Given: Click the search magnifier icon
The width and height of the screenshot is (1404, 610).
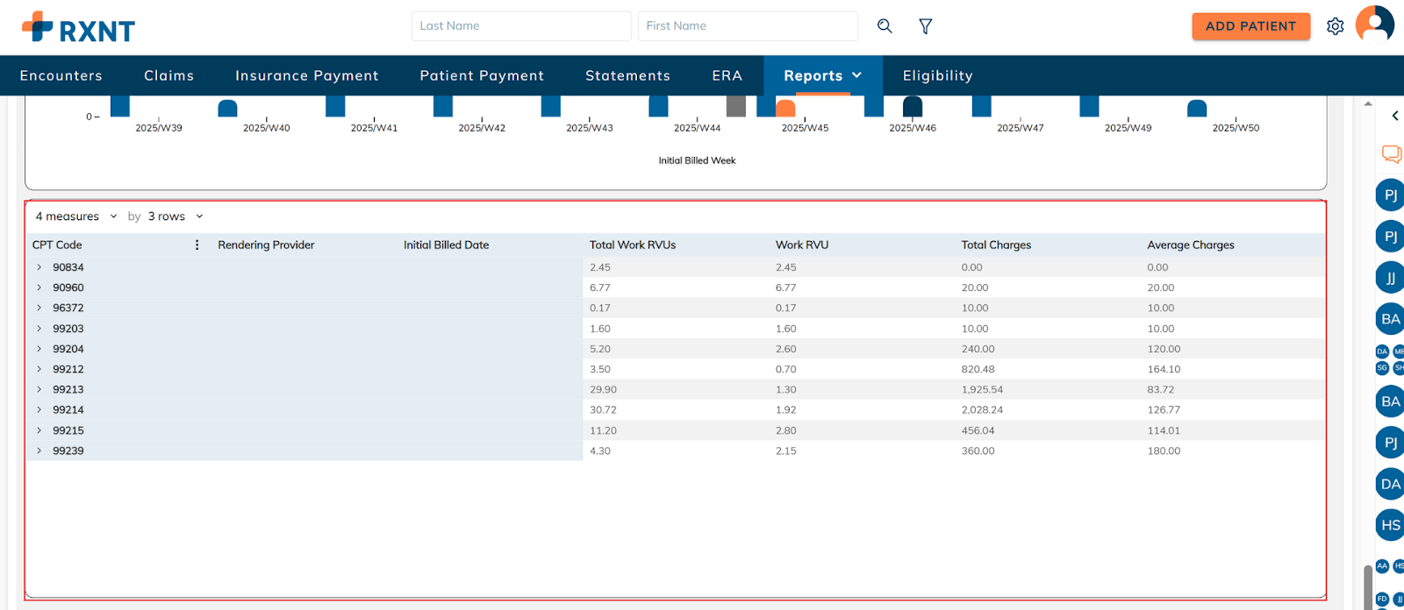Looking at the screenshot, I should 885,26.
